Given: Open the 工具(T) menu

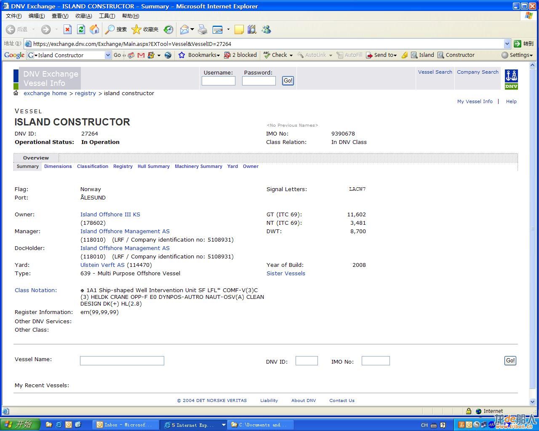Looking at the screenshot, I should tap(107, 16).
